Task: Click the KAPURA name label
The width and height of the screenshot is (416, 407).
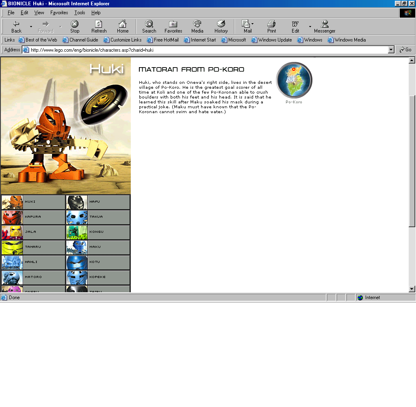Action: [x=33, y=217]
